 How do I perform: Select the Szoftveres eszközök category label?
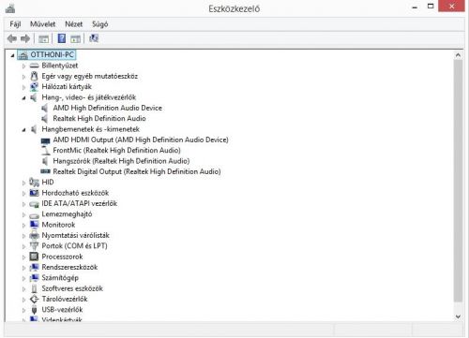72,288
